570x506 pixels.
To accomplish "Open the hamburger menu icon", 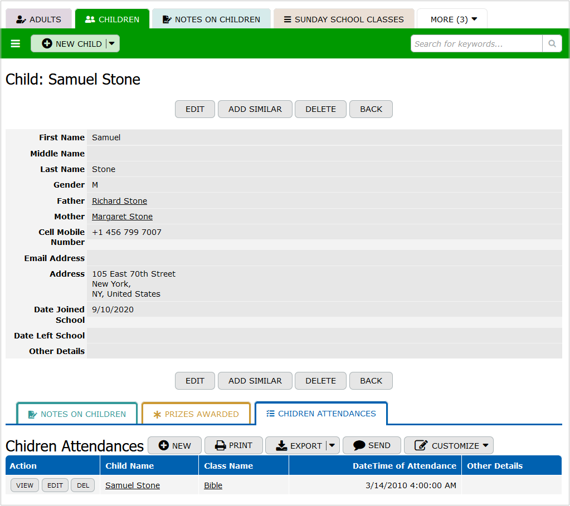I will click(x=16, y=43).
